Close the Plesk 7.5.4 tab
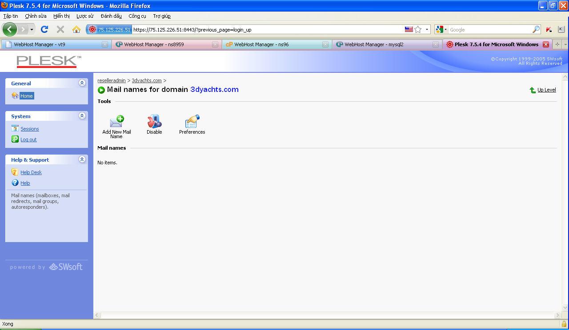 (x=546, y=44)
